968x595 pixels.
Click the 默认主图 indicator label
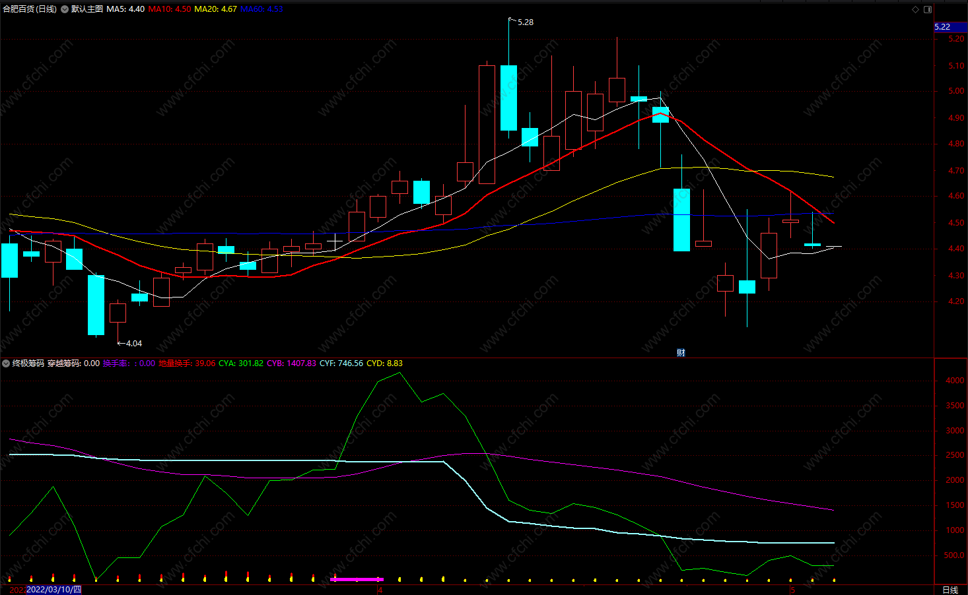pyautogui.click(x=87, y=9)
